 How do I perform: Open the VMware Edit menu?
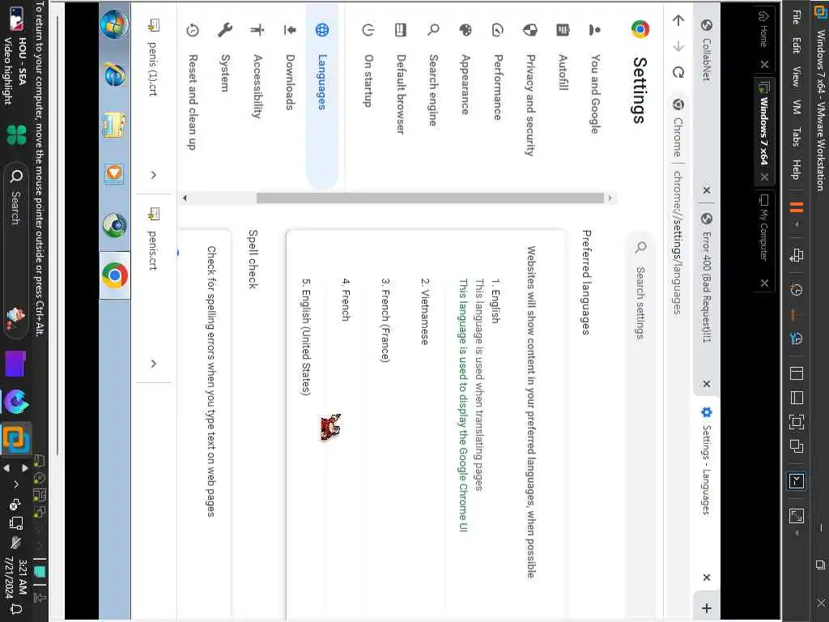point(796,46)
